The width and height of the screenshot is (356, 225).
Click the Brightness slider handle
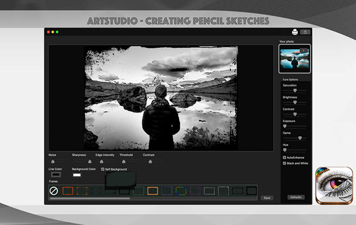point(295,102)
